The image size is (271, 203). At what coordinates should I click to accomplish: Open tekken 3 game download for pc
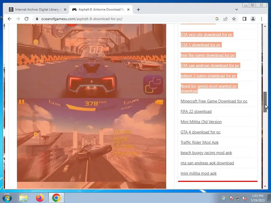pos(208,76)
